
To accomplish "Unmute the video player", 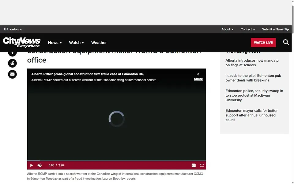I will pos(40,165).
